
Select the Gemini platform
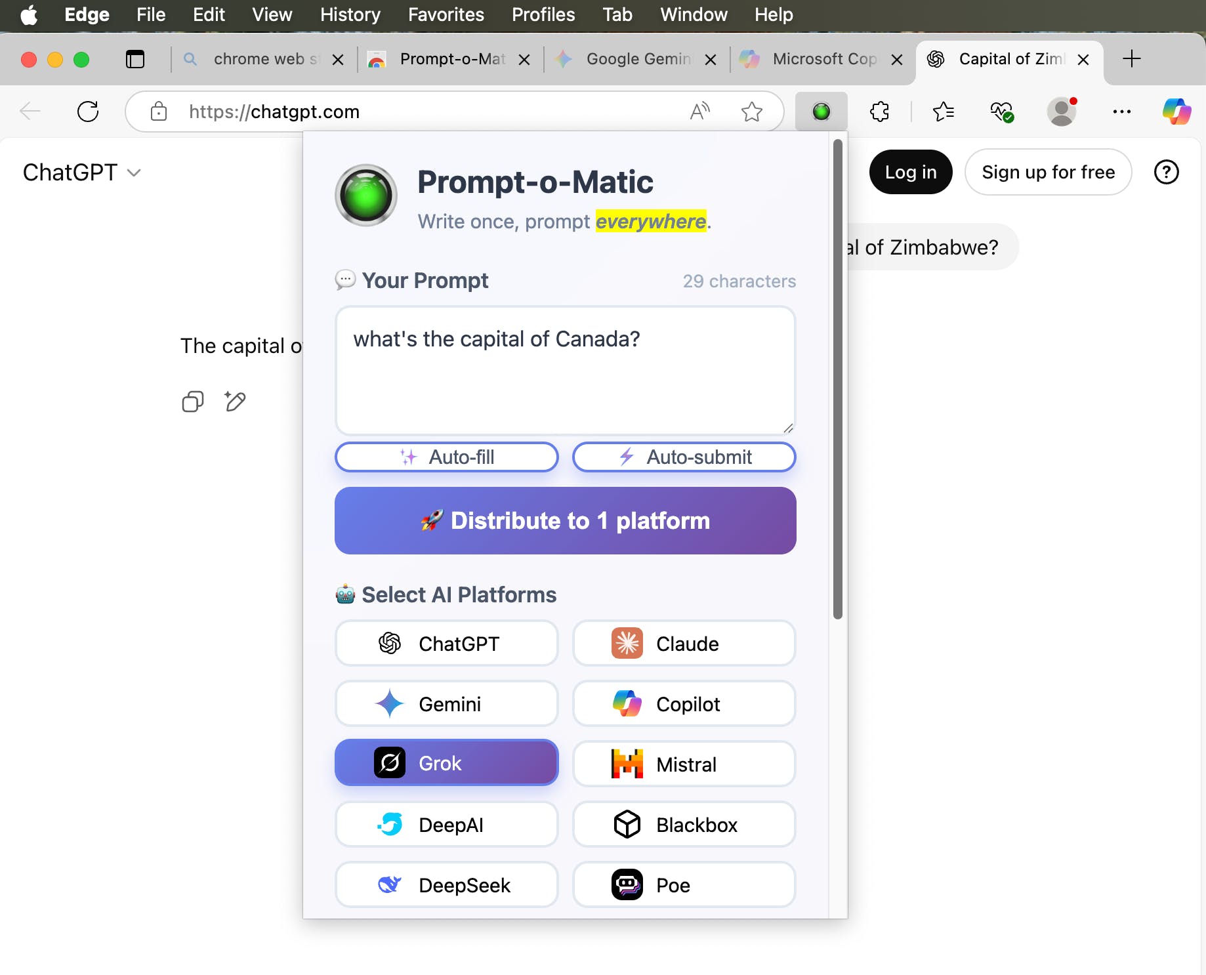pyautogui.click(x=447, y=704)
